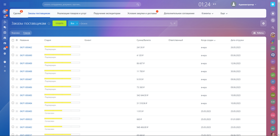Open the АП contact avatar
Viewport: 280px width, 136px height.
[273, 75]
